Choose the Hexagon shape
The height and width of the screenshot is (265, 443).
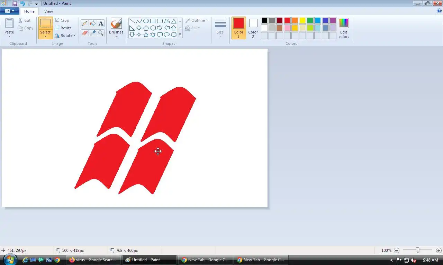[153, 28]
